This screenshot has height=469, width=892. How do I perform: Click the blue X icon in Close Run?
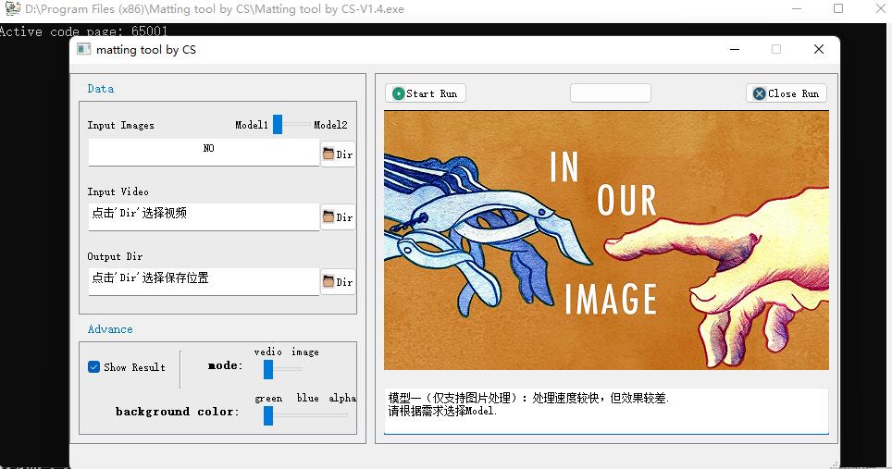coord(760,93)
